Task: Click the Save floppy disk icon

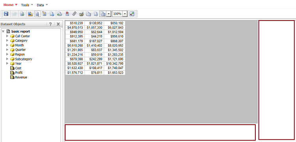Action: [6, 14]
